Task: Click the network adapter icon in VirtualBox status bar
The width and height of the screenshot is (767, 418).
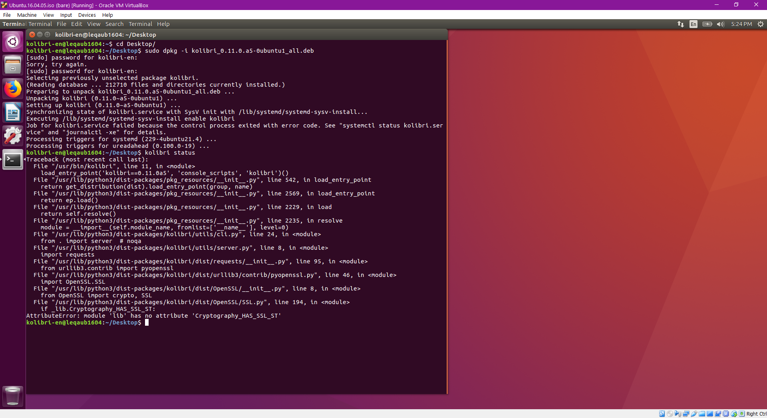Action: pos(686,414)
